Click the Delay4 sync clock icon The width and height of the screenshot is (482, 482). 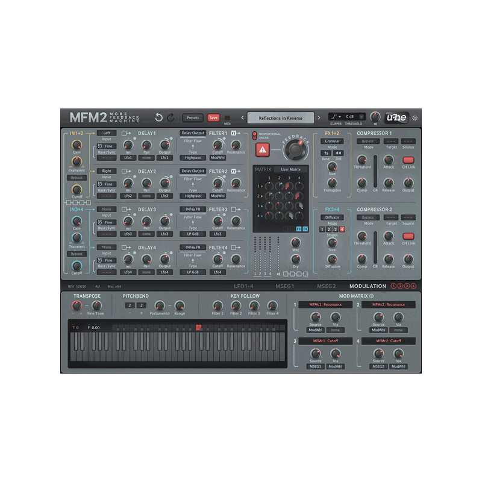click(99, 260)
